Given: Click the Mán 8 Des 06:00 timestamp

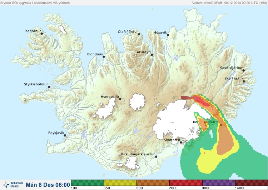Looking at the screenshot, I should pyautogui.click(x=48, y=185).
